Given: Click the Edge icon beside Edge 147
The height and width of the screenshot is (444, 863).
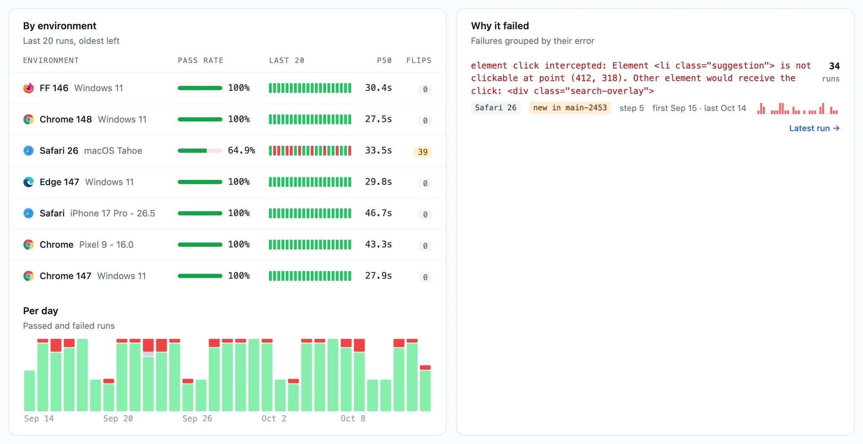Looking at the screenshot, I should click(28, 182).
